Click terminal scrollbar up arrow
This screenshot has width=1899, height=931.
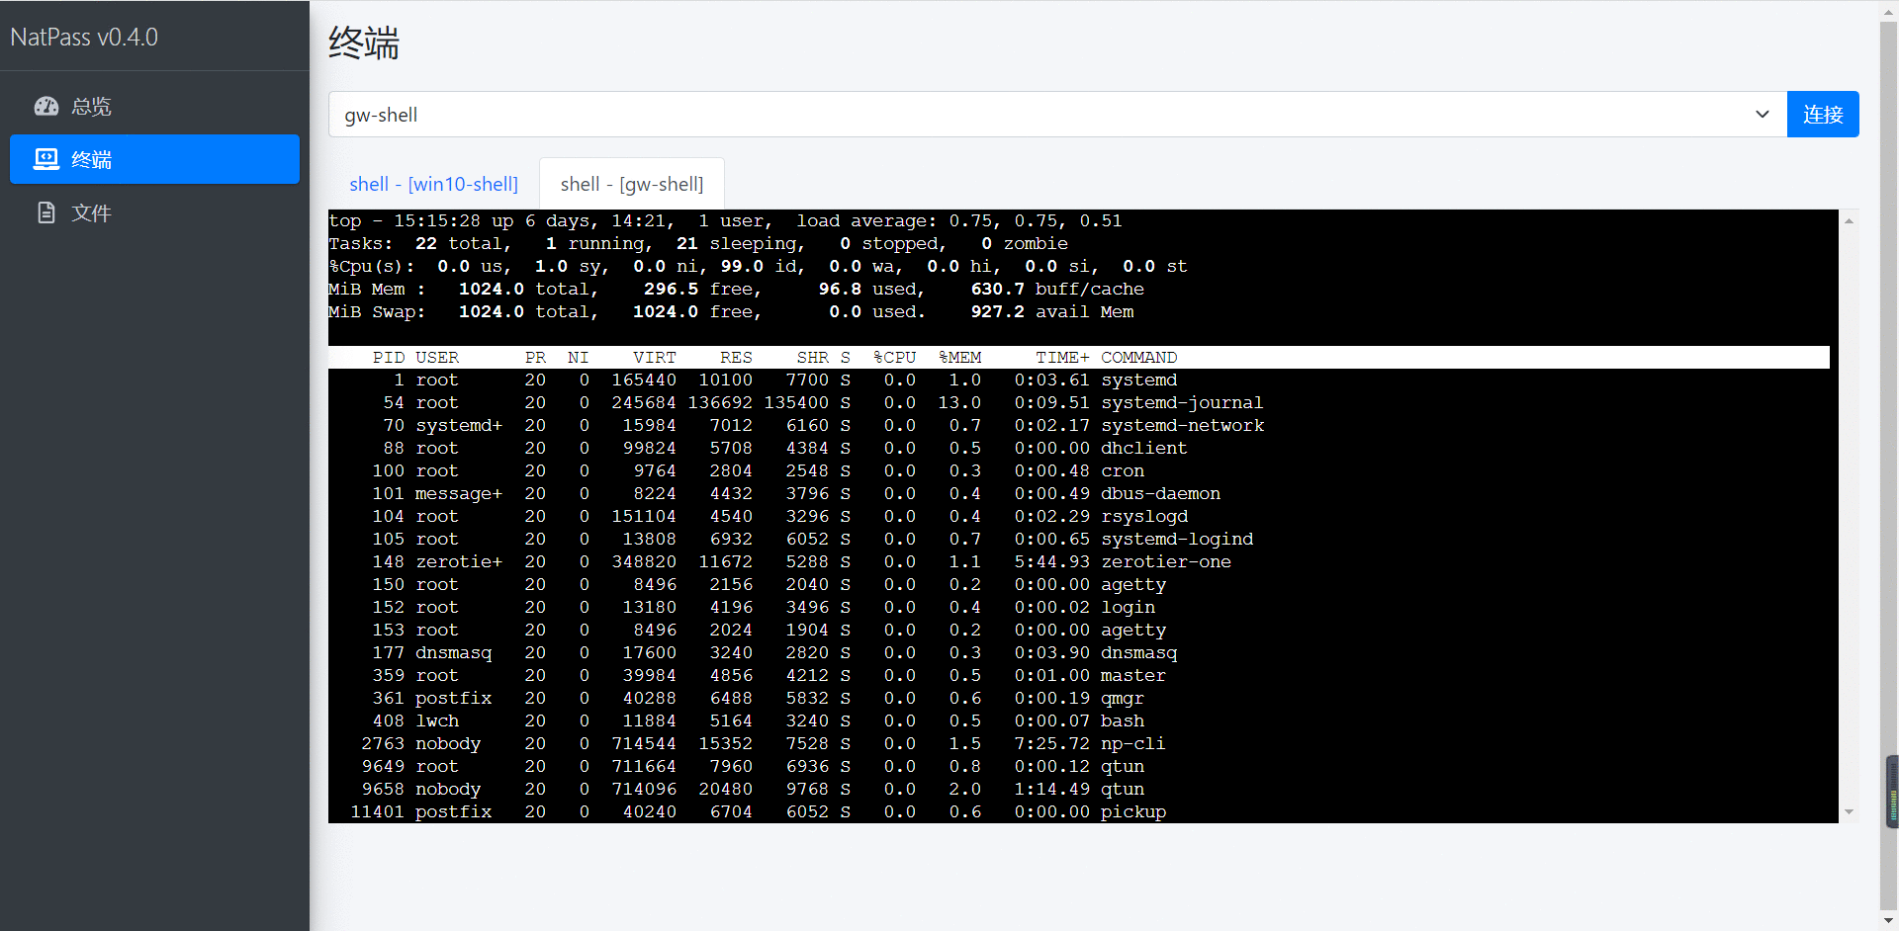tap(1849, 220)
